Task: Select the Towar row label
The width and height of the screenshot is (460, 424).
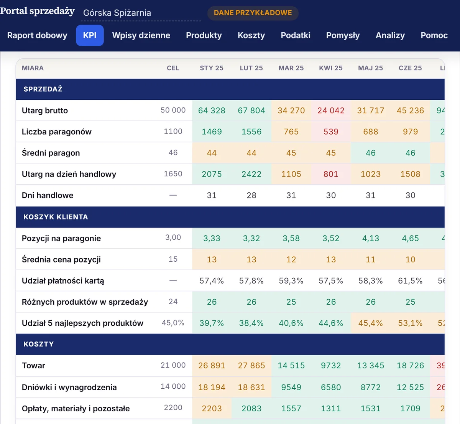Action: pos(33,366)
